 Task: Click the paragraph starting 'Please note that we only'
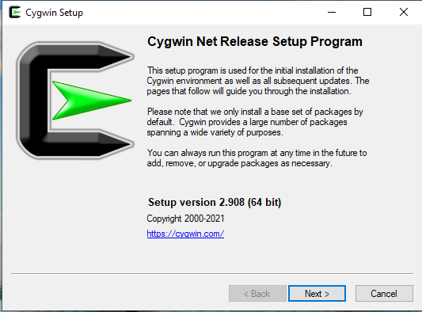[x=255, y=122]
